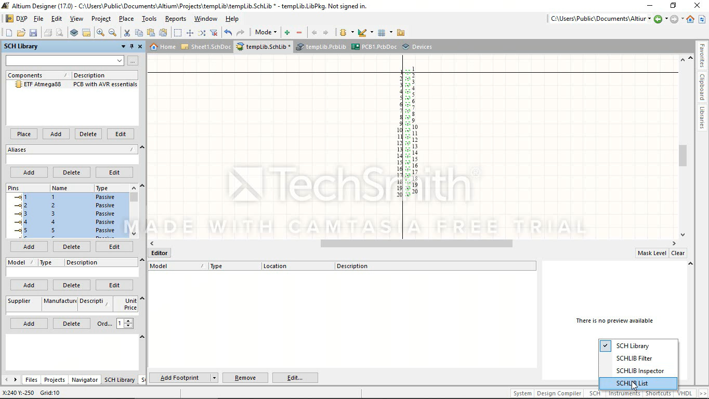Expand the component filter combo box
709x399 pixels.
(x=120, y=61)
